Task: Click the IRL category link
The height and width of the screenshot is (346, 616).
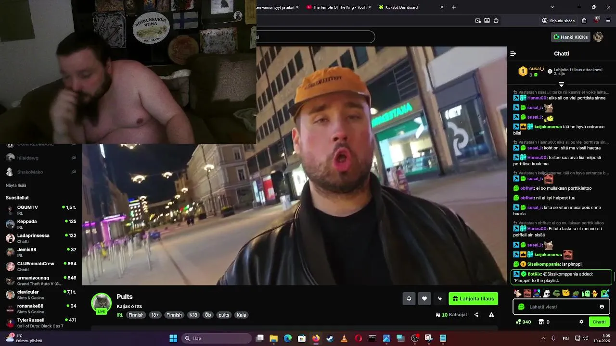Action: [120, 315]
